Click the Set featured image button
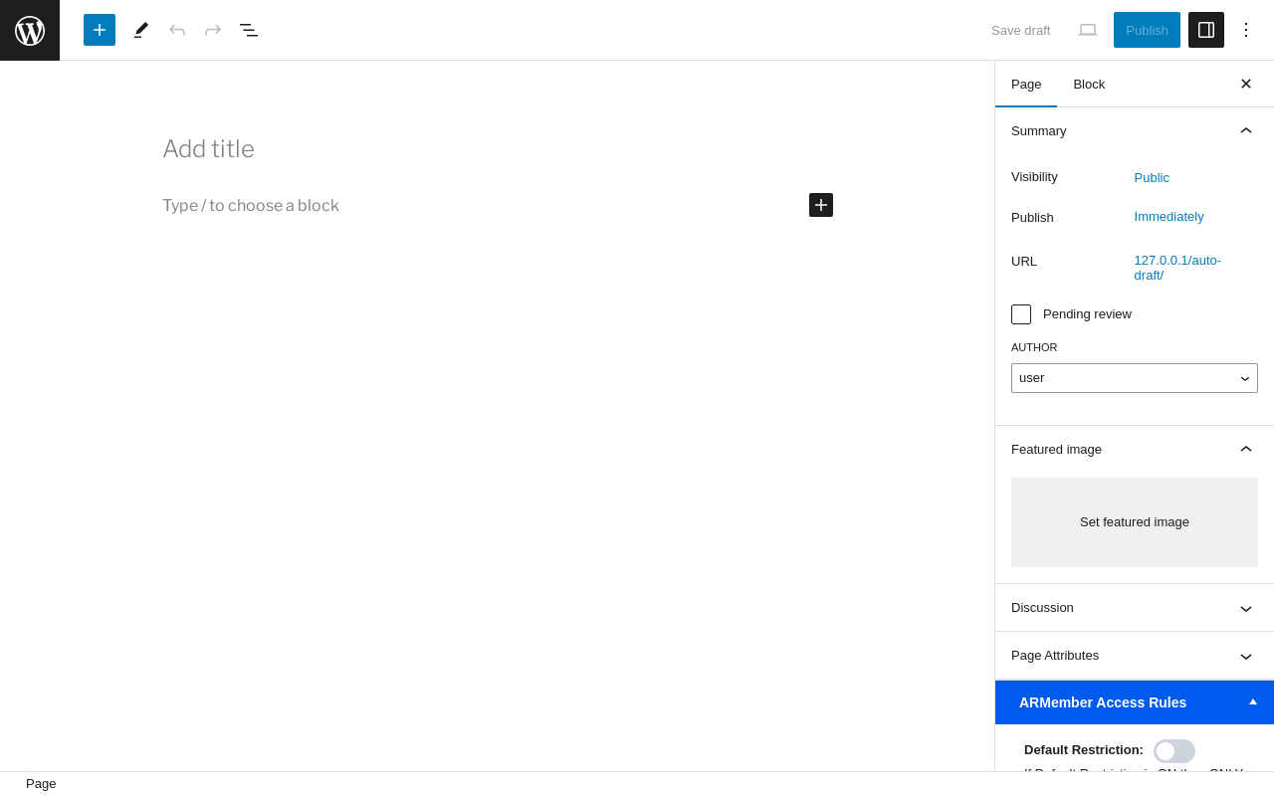Screen dimensions: 1274x796 tap(1135, 522)
